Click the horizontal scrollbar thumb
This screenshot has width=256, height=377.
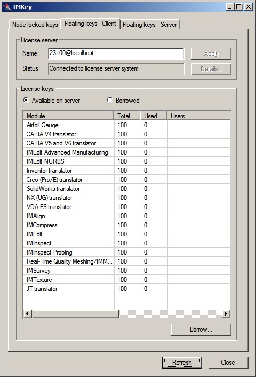[x=75, y=313]
